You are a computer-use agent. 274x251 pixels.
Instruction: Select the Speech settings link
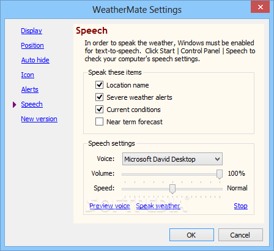(32, 104)
